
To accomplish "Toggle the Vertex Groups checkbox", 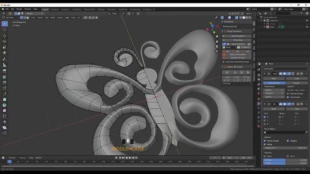I will click(x=265, y=141).
